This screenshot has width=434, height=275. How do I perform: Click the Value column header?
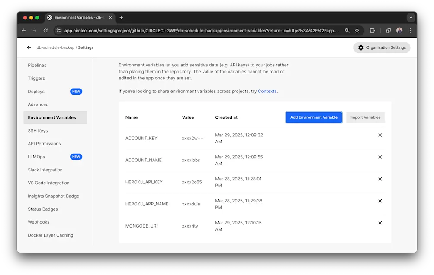point(188,117)
